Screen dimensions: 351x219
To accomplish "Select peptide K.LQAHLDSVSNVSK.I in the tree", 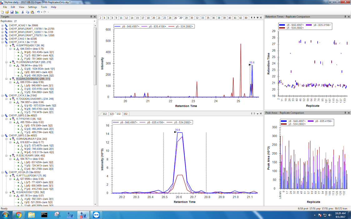I will point(32,79).
